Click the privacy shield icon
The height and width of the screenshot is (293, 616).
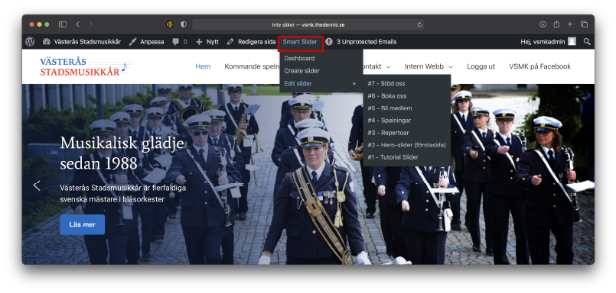184,24
